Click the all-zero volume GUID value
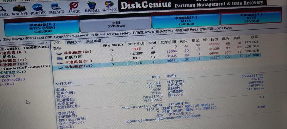 point(163,119)
